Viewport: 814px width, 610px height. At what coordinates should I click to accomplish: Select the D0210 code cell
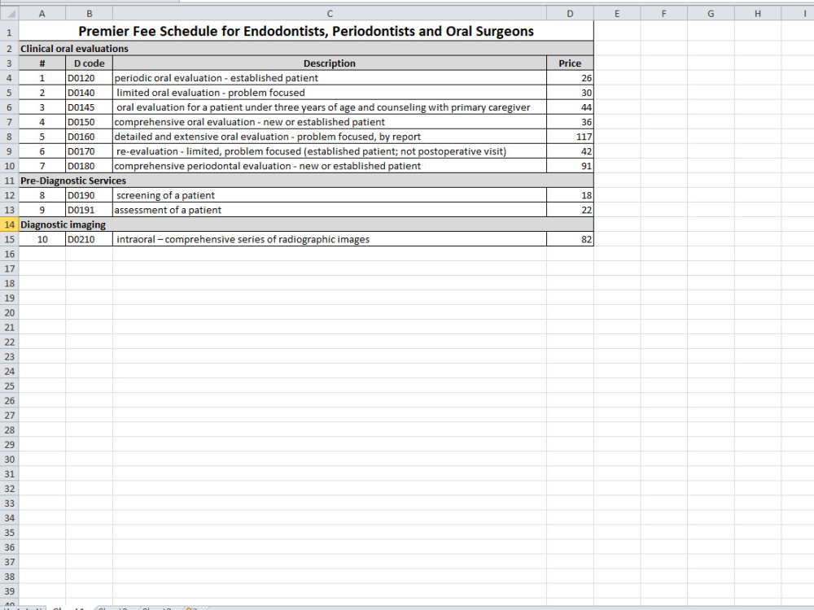(x=90, y=239)
